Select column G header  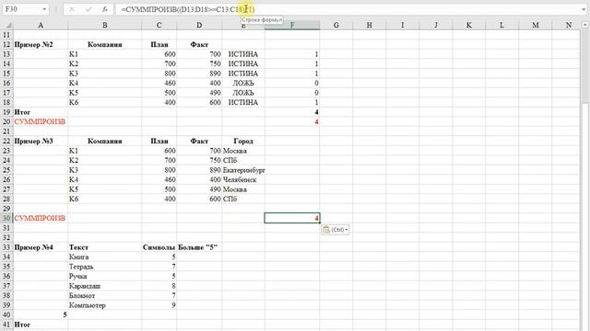tap(336, 25)
